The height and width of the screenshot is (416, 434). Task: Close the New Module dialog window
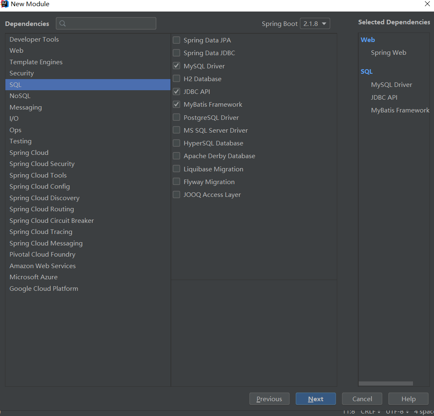point(427,4)
